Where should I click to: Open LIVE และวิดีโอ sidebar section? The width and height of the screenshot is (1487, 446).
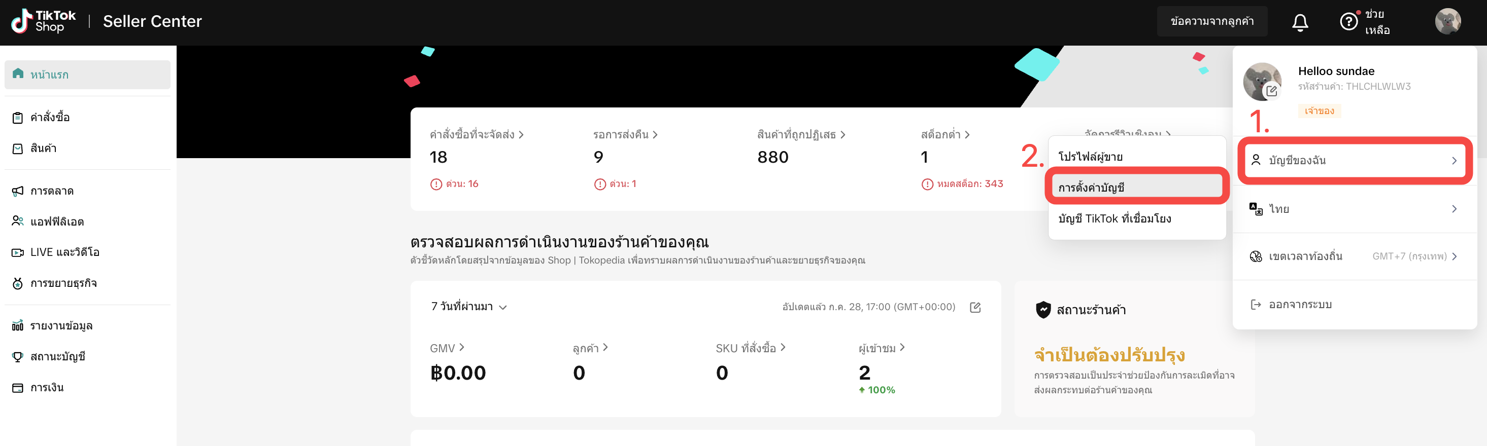[64, 252]
